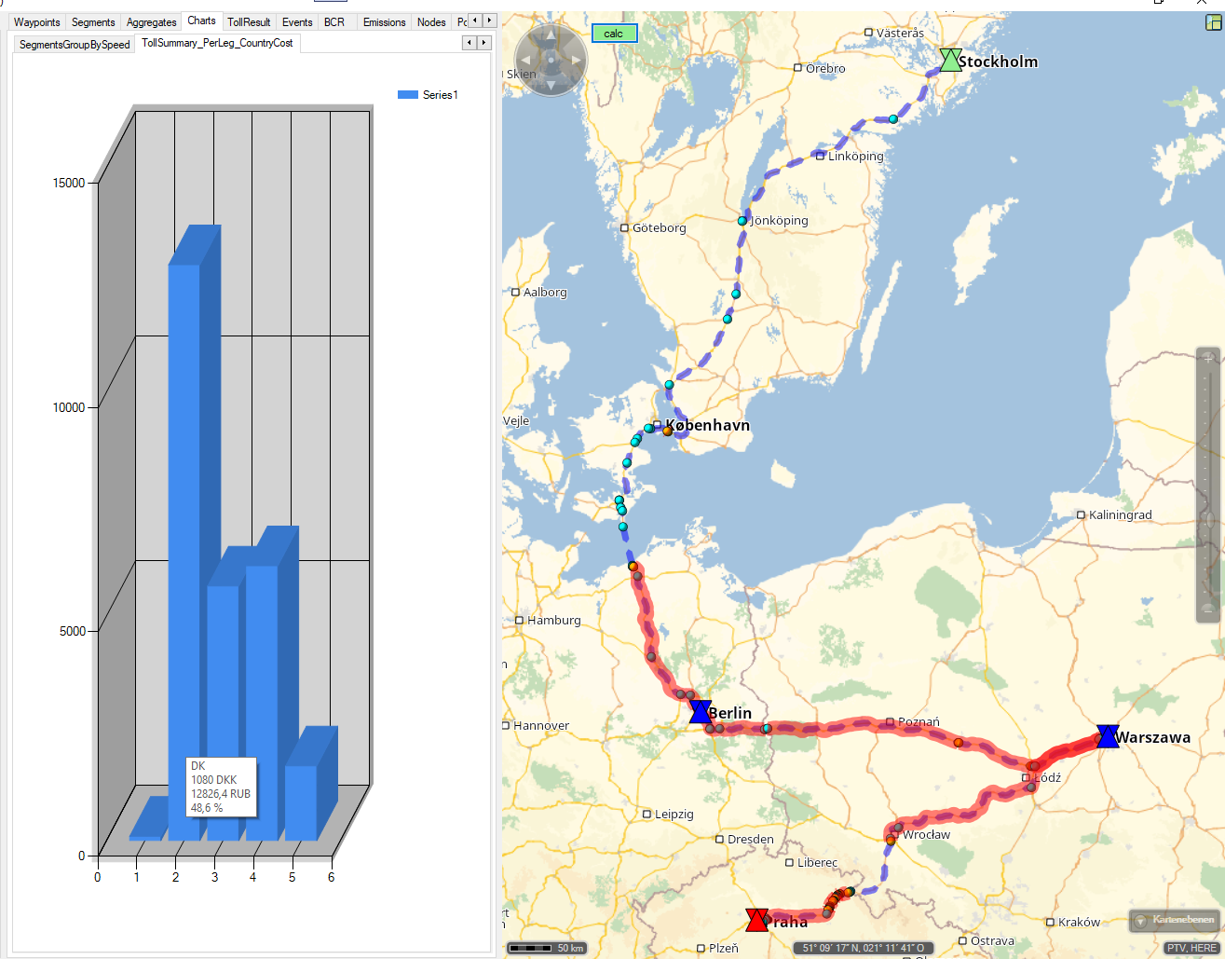The height and width of the screenshot is (959, 1225).
Task: Click the map zoom slider handle
Action: tap(1208, 518)
